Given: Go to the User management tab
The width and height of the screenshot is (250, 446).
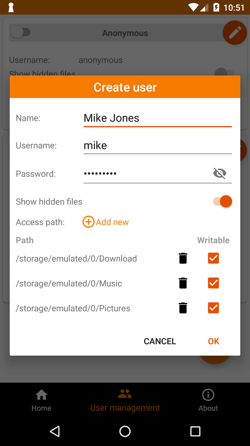Looking at the screenshot, I should coord(125,400).
